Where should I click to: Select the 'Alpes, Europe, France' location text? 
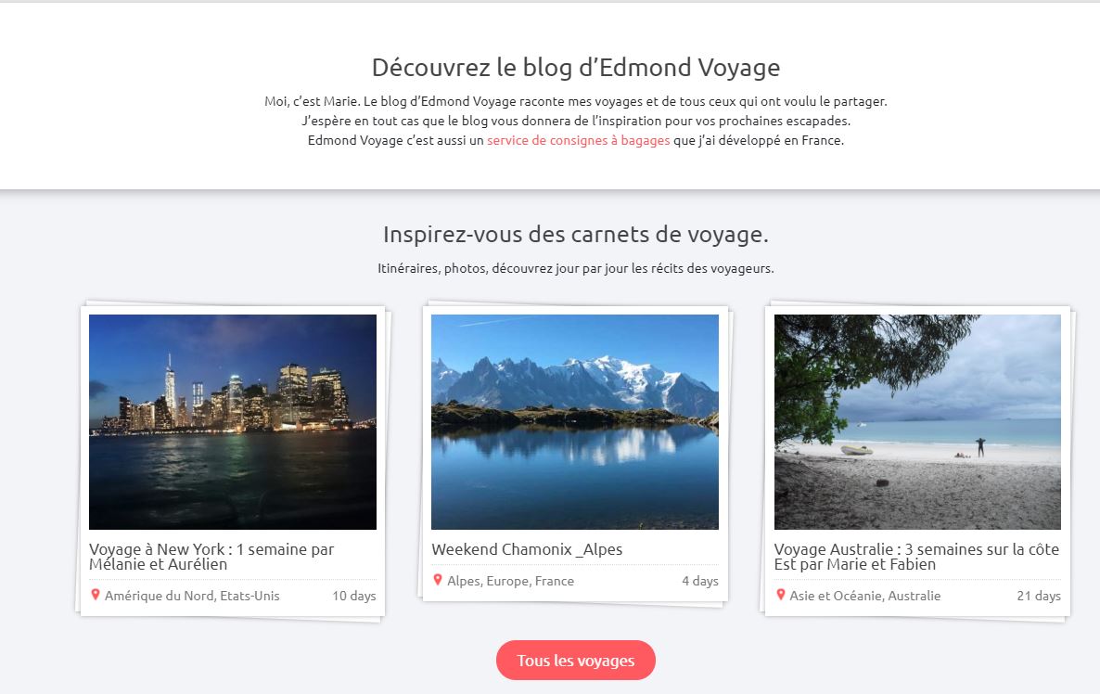[511, 581]
